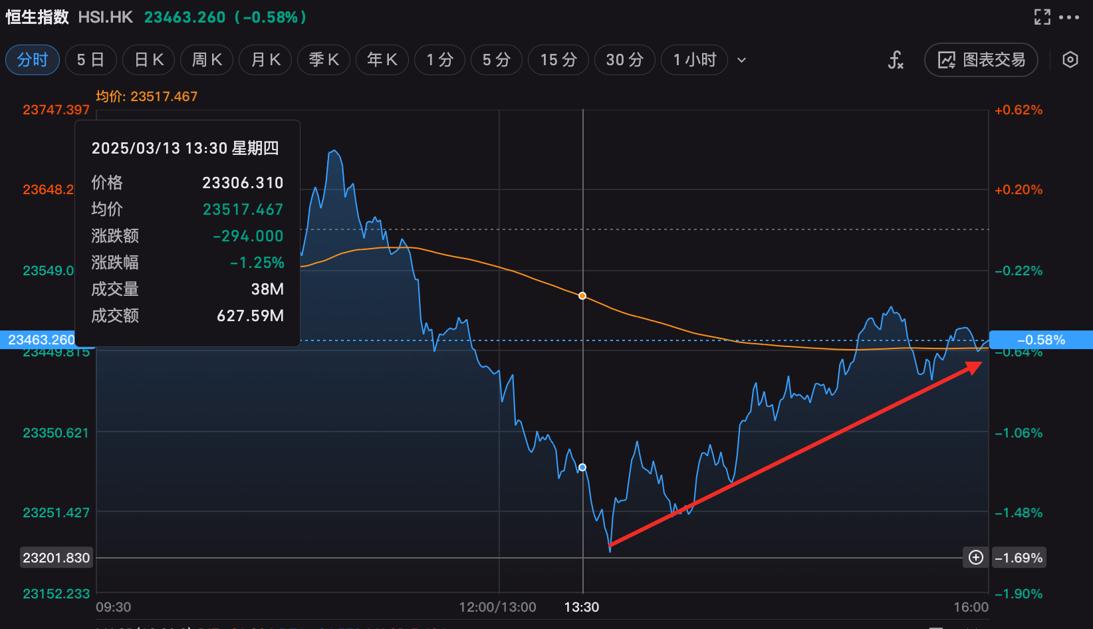Click the fullscreen expand icon

[x=1042, y=17]
